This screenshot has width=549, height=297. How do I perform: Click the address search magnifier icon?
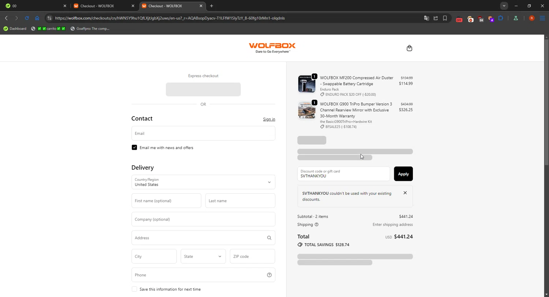269,238
